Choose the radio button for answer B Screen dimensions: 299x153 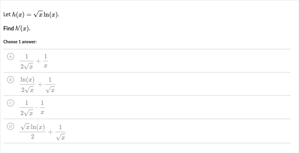coord(11,80)
